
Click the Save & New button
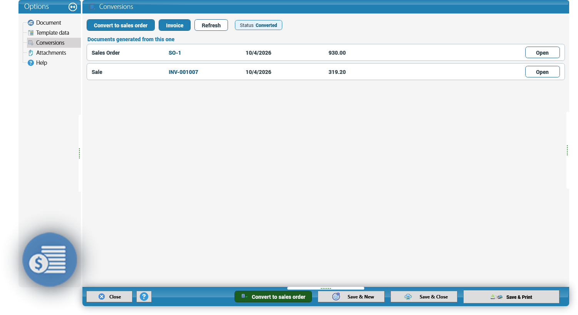click(x=351, y=297)
